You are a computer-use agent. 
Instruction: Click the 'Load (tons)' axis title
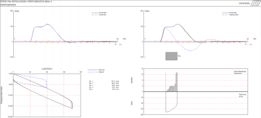[x=47, y=69]
